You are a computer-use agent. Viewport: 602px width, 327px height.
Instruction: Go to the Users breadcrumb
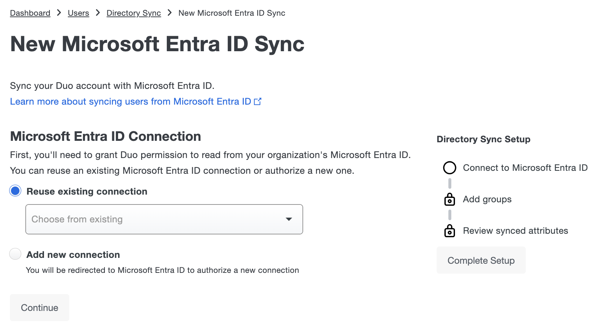coord(78,13)
